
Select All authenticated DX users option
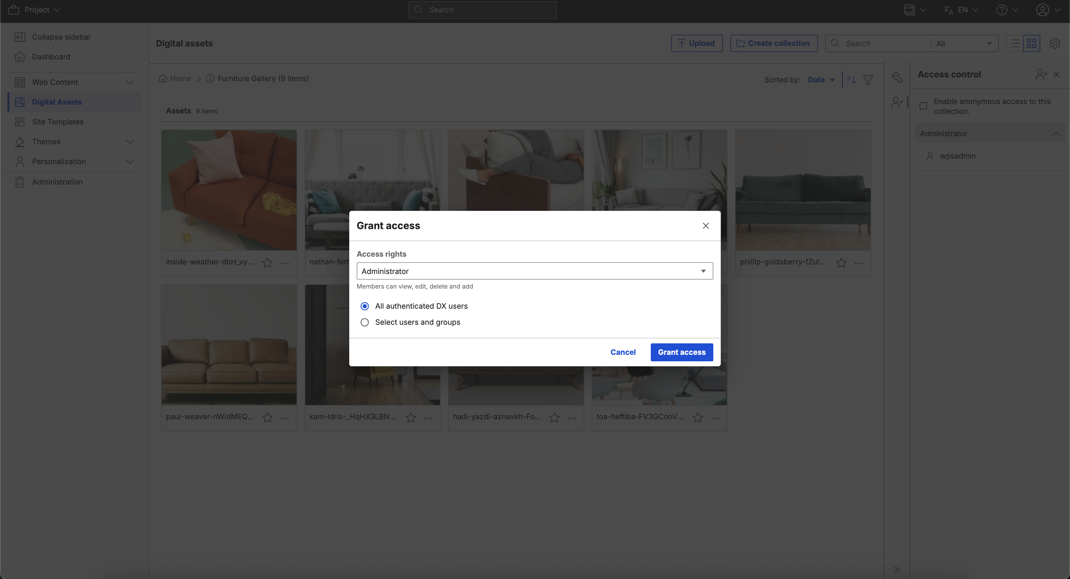[365, 306]
